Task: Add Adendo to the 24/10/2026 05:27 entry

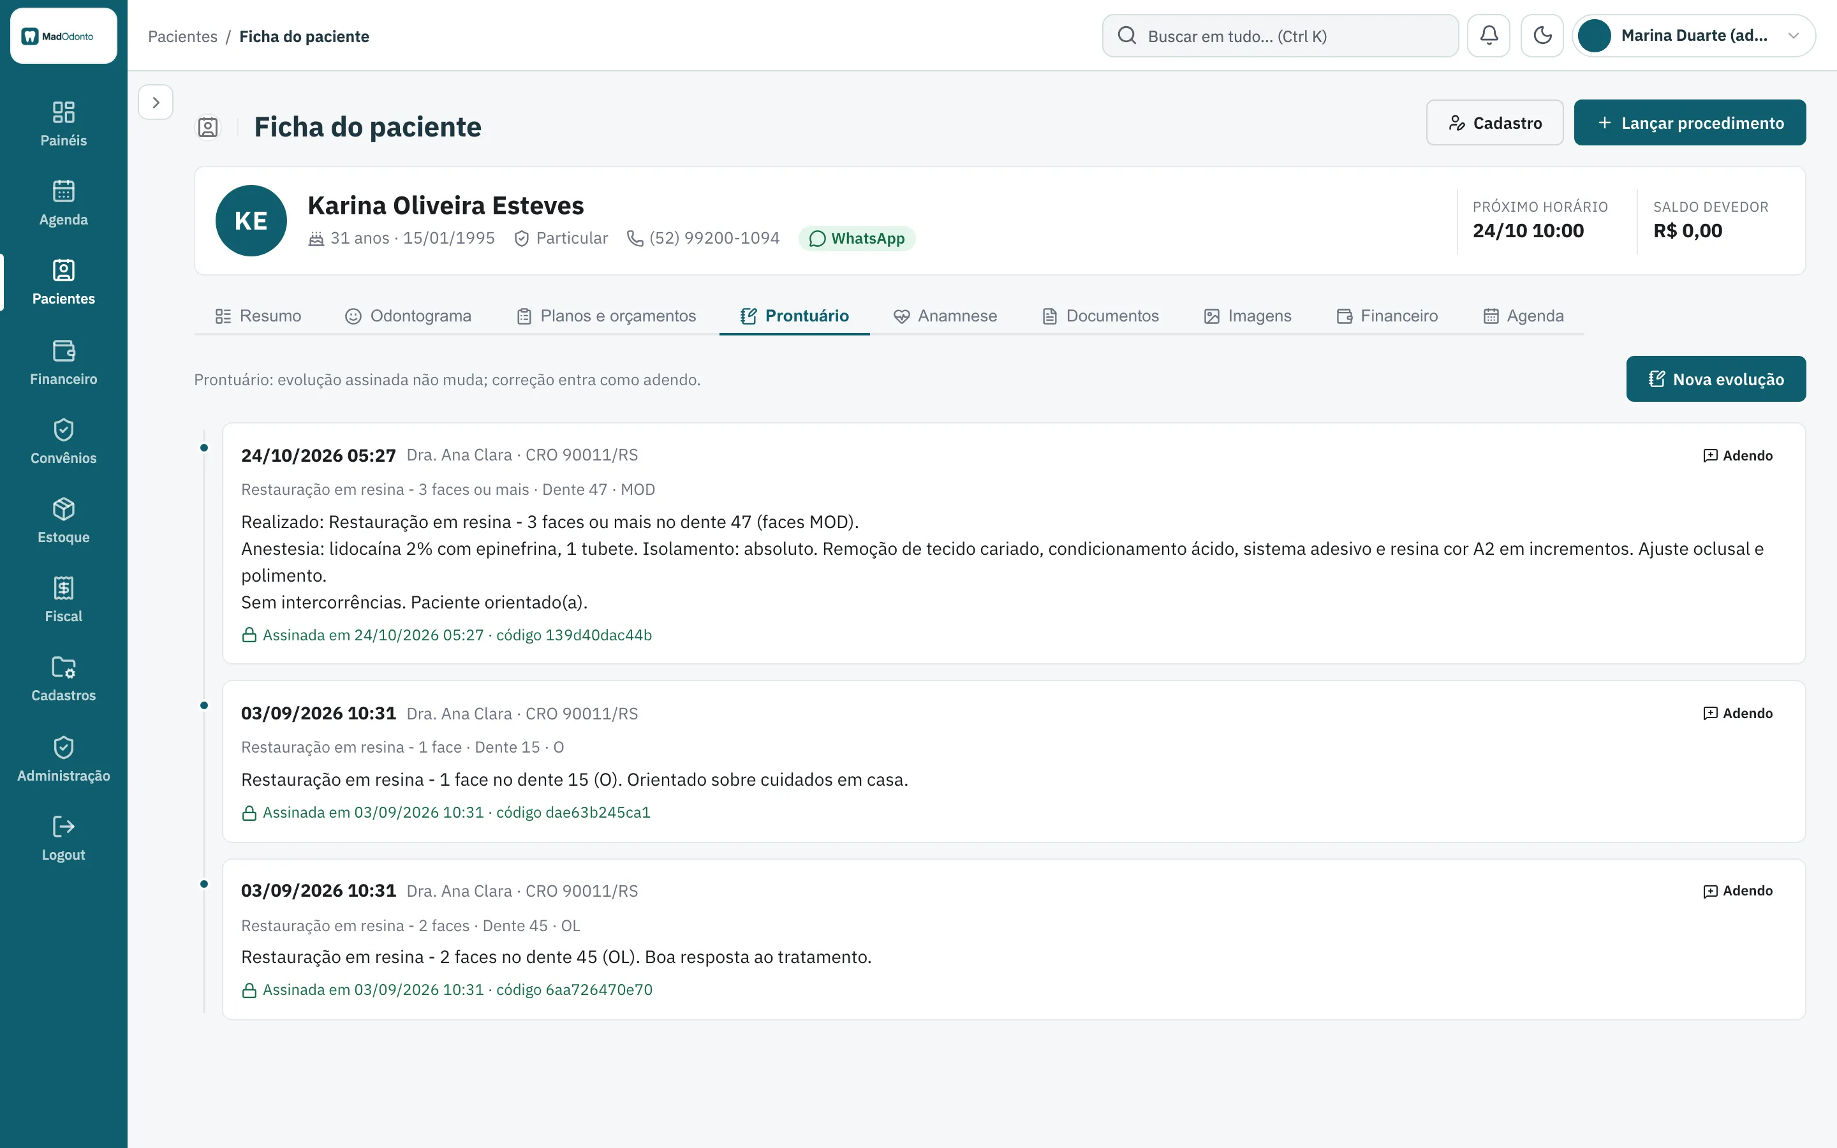Action: (x=1737, y=455)
